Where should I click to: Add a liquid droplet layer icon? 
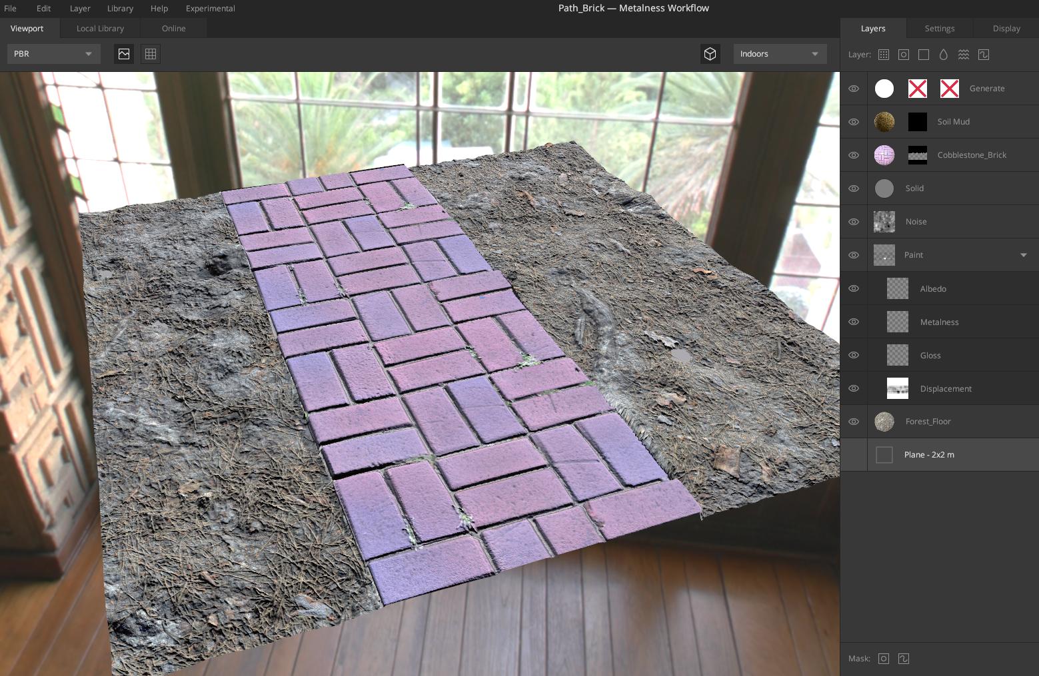click(944, 55)
